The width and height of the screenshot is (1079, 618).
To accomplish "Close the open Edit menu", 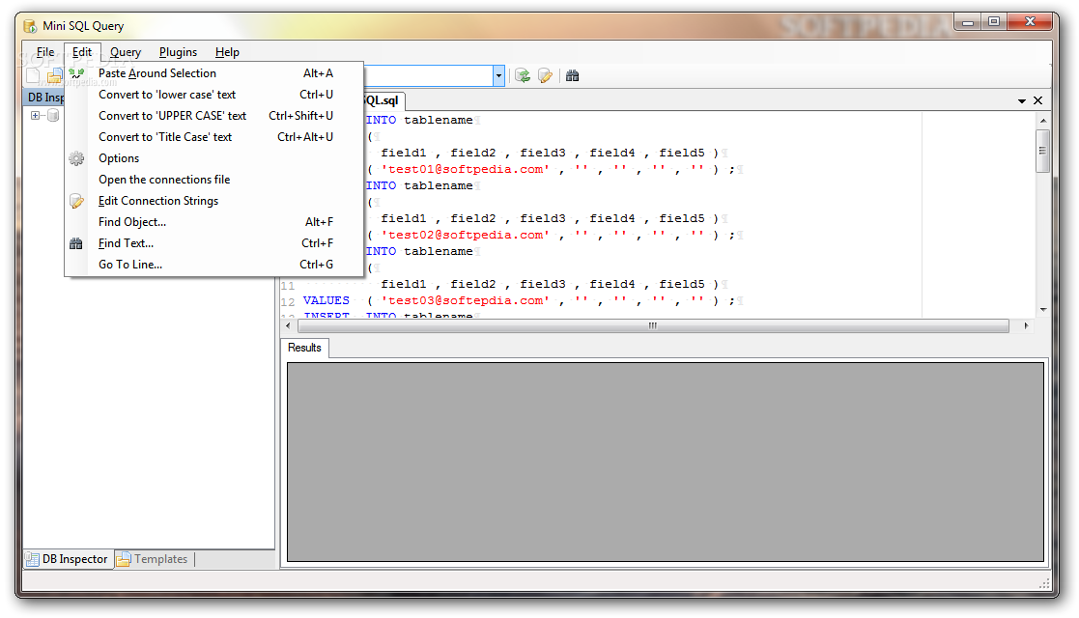I will tap(82, 52).
